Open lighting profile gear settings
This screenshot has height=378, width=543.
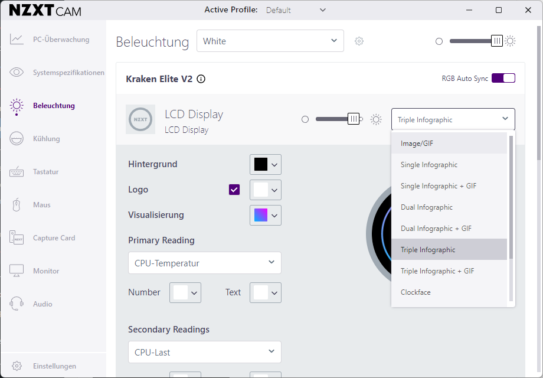click(359, 41)
